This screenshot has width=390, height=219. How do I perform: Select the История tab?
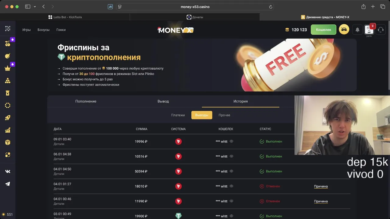241,101
